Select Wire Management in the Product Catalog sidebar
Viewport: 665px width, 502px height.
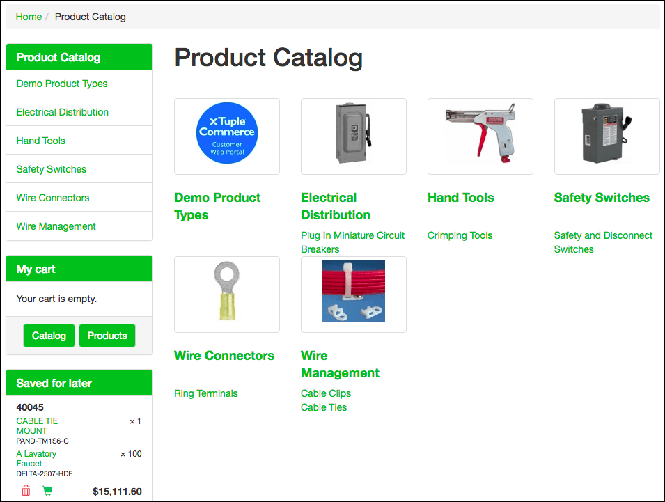pyautogui.click(x=56, y=226)
